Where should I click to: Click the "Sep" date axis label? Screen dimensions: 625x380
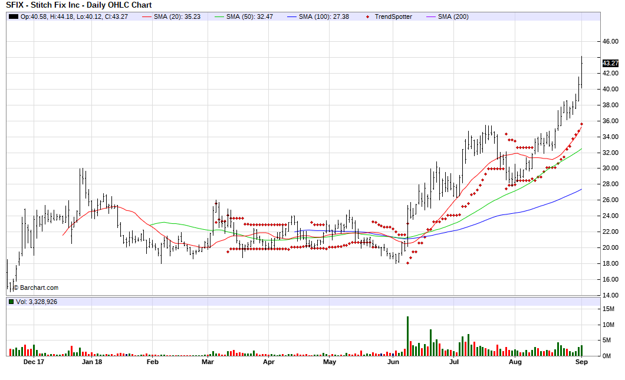click(581, 362)
